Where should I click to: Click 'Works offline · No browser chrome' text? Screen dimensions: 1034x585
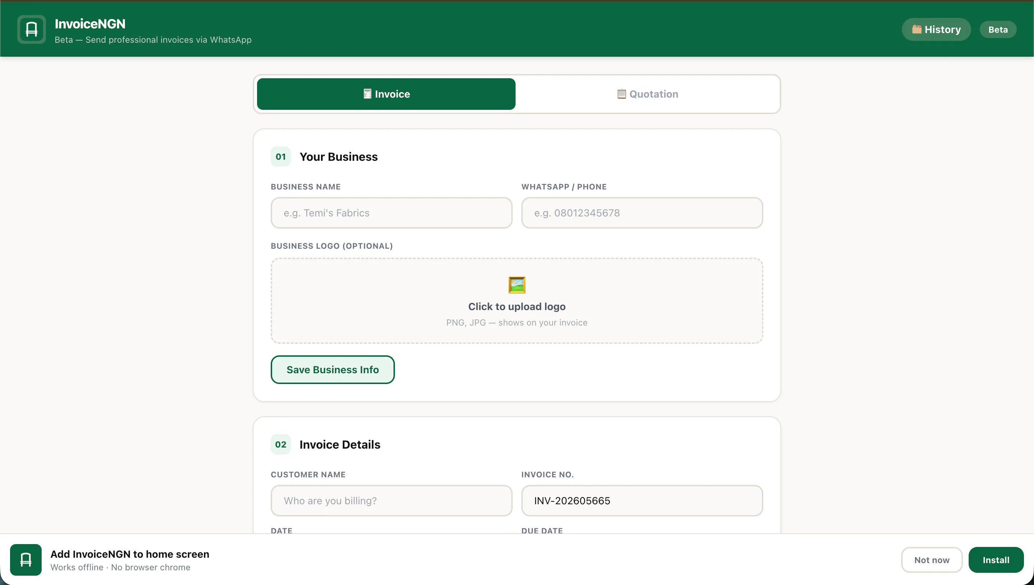point(121,567)
